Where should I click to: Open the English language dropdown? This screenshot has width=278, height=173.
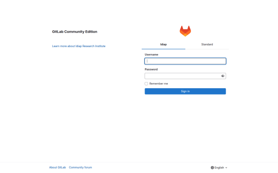coord(219,167)
